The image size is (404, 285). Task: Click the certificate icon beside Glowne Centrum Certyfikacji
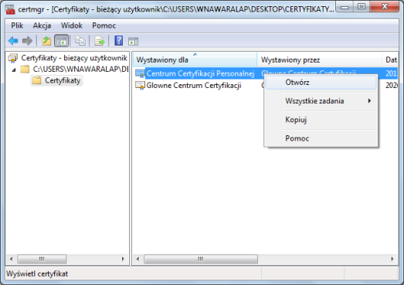140,85
